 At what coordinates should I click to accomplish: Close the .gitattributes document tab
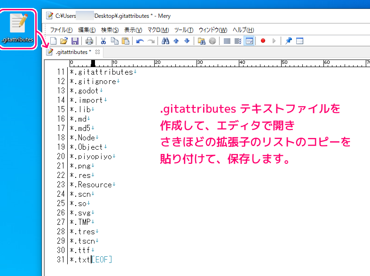[97, 52]
